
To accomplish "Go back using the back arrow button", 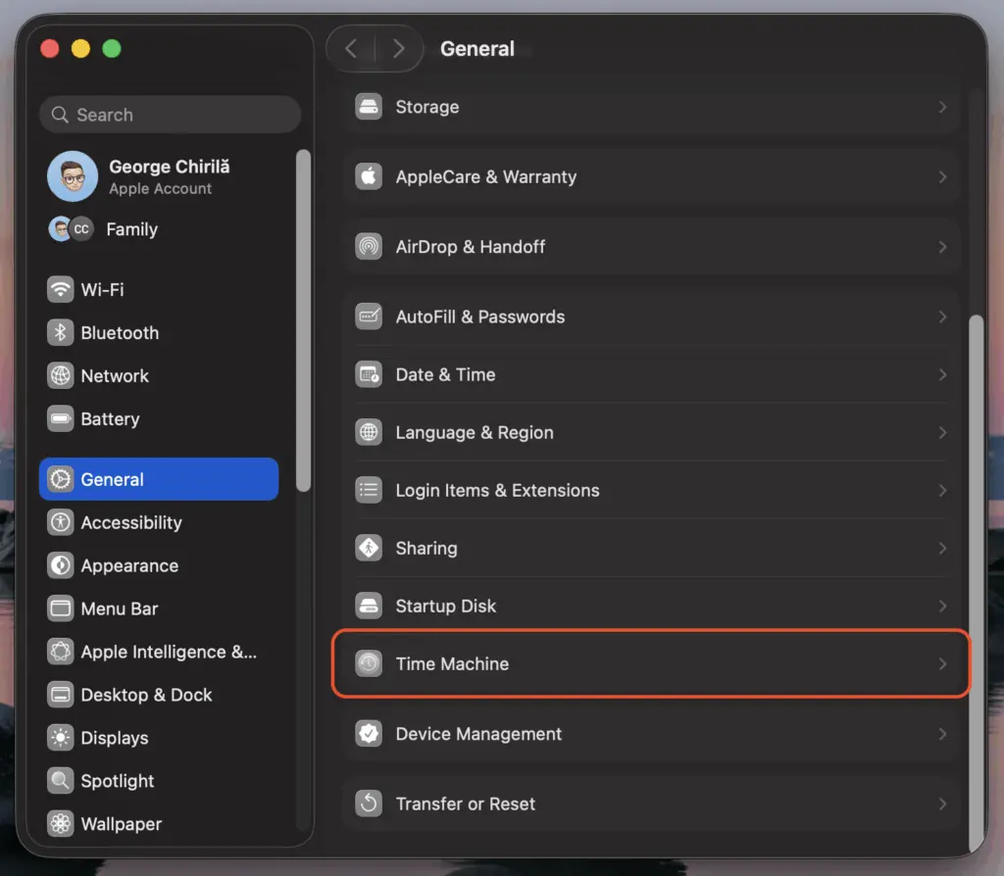I will 351,49.
